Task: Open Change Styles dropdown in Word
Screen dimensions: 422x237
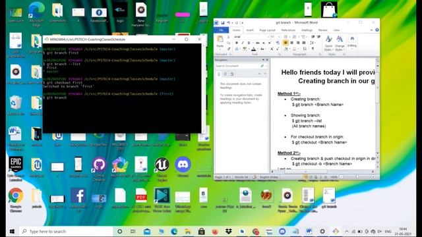Action: click(x=340, y=43)
